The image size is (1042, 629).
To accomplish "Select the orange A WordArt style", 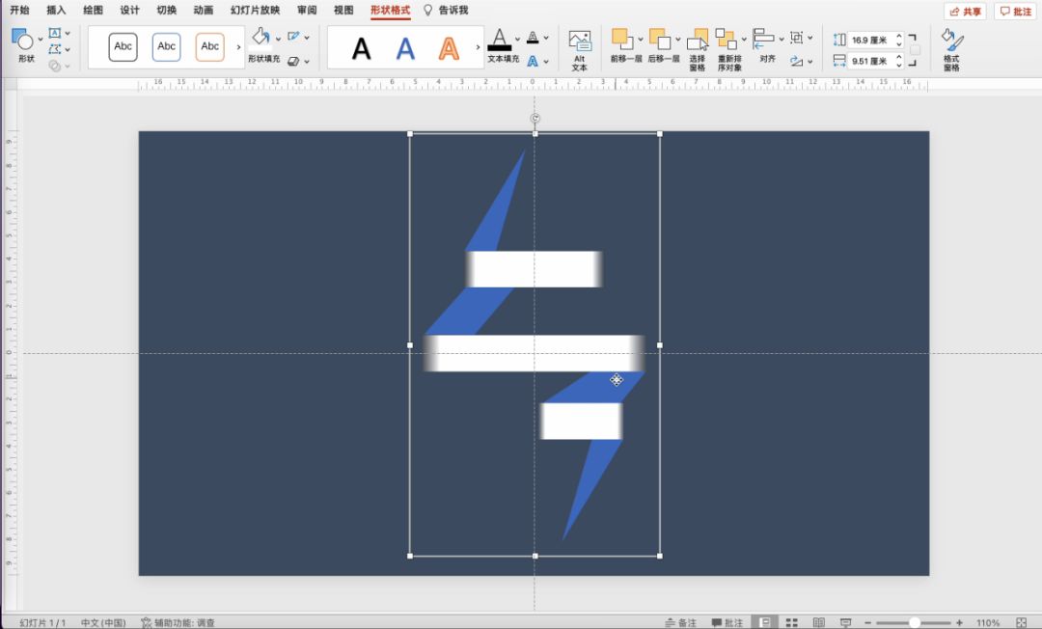I will [449, 48].
